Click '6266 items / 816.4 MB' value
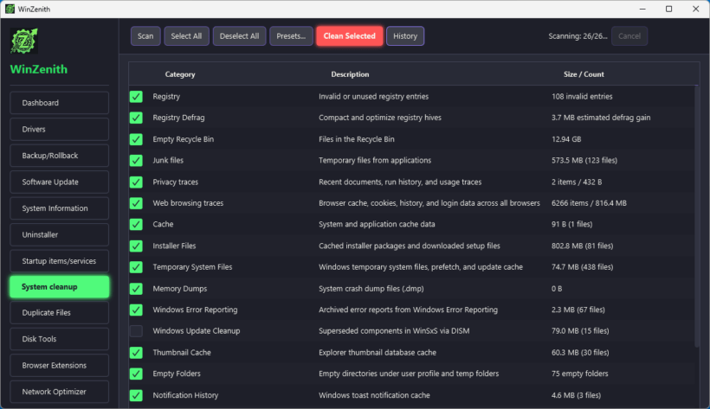The width and height of the screenshot is (710, 409). [x=589, y=203]
